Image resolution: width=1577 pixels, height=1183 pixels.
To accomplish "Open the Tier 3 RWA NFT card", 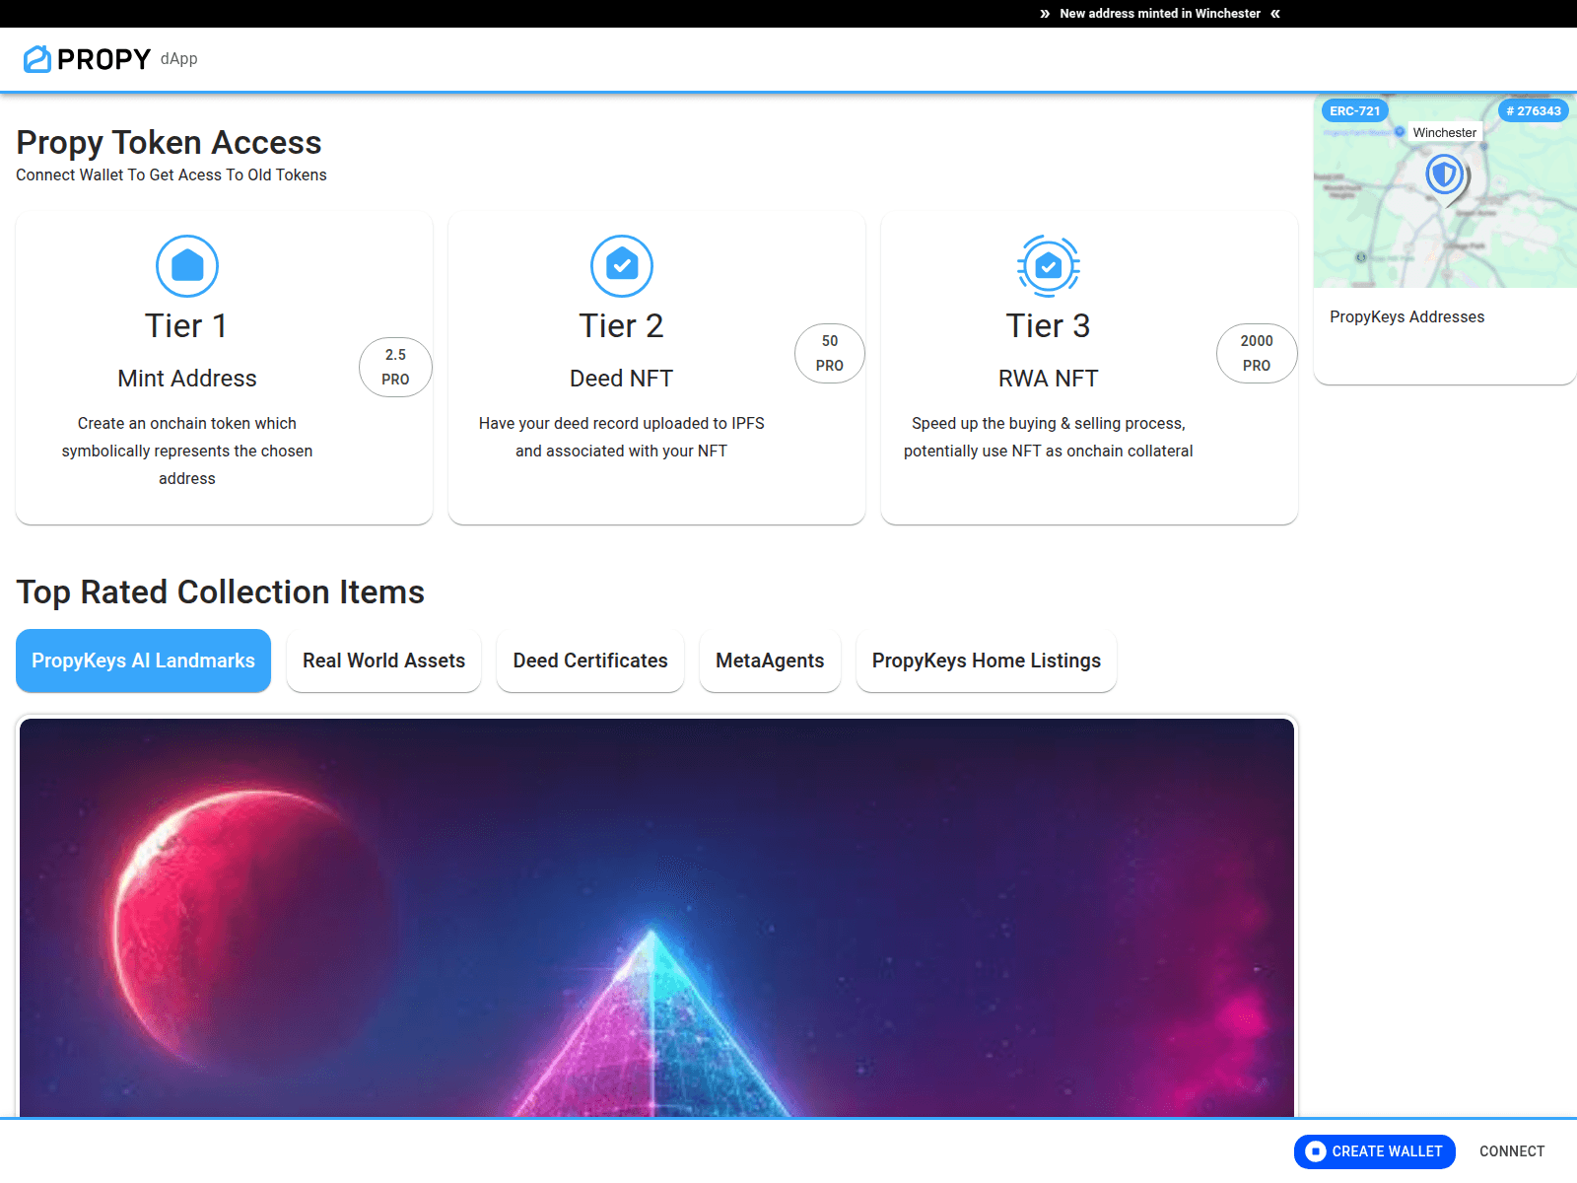I will pos(1089,368).
